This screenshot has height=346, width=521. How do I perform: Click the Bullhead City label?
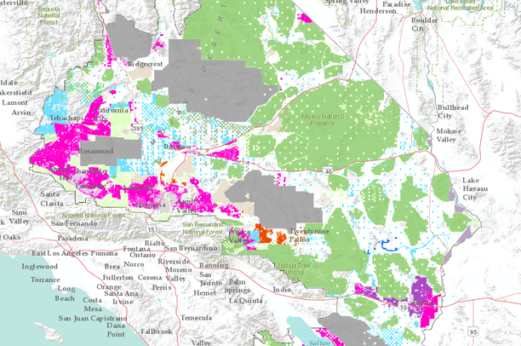click(x=452, y=112)
